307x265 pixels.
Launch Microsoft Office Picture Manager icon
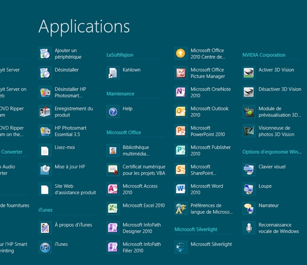pos(181,73)
